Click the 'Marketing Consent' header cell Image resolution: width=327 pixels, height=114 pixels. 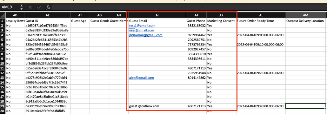[x=221, y=21]
